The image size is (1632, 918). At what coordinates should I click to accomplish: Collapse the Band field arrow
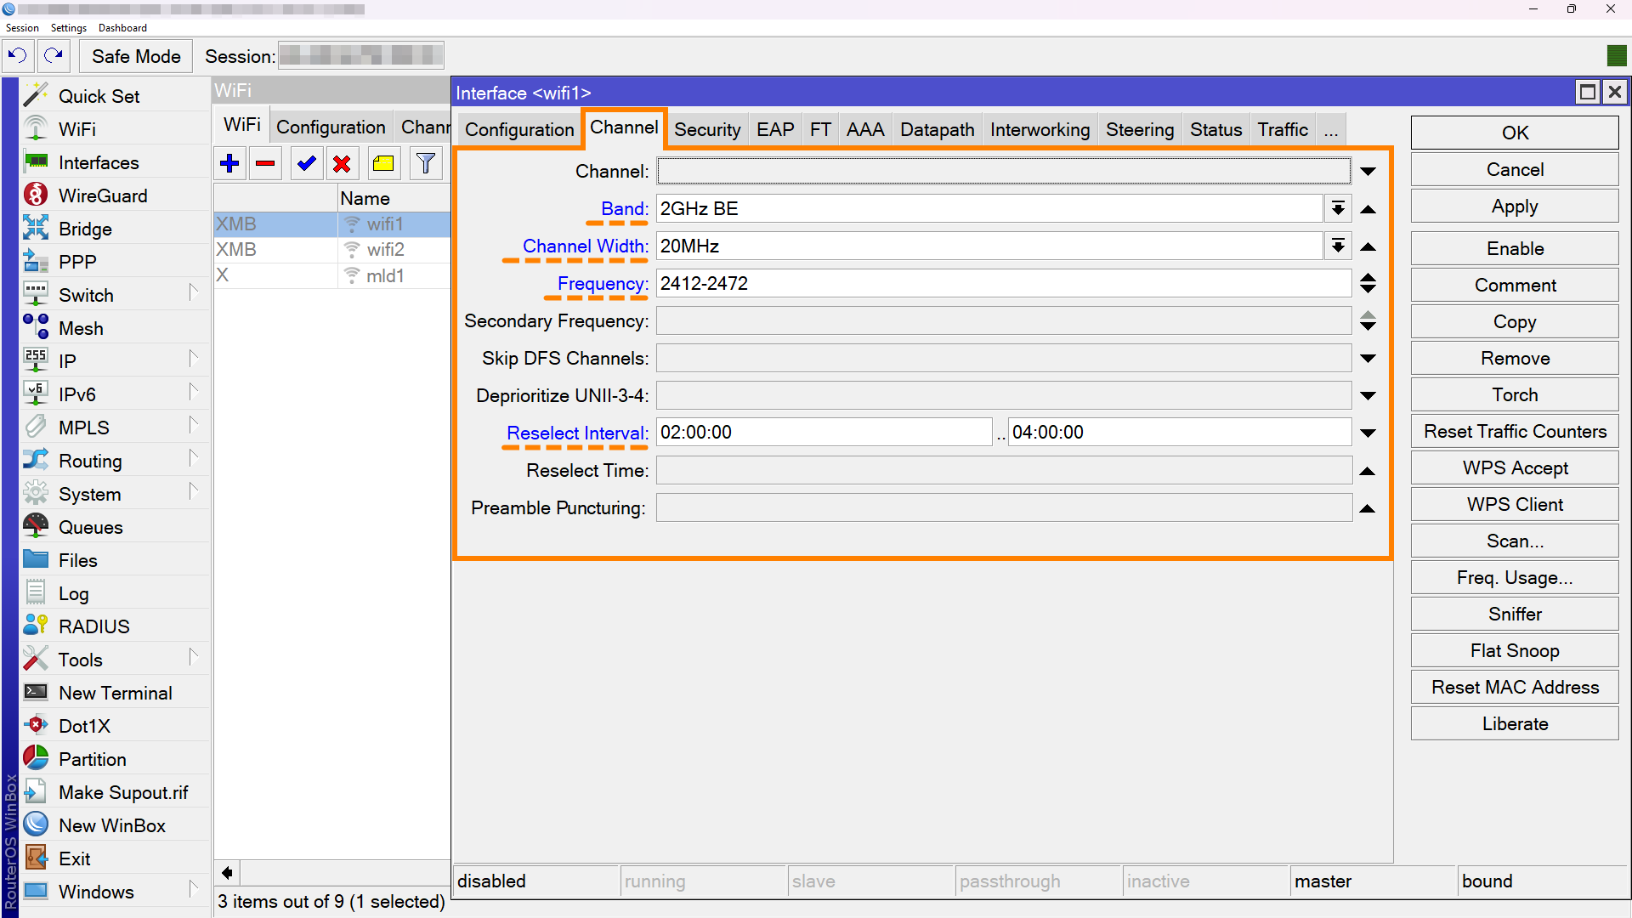click(x=1368, y=209)
